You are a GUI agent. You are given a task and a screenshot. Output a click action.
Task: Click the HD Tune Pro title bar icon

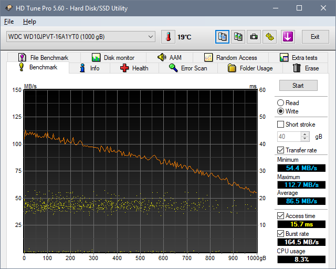(9, 8)
